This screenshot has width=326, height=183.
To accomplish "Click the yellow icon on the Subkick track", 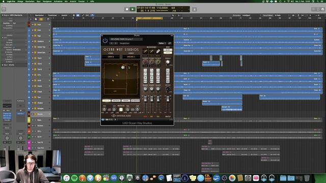I will (35, 41).
